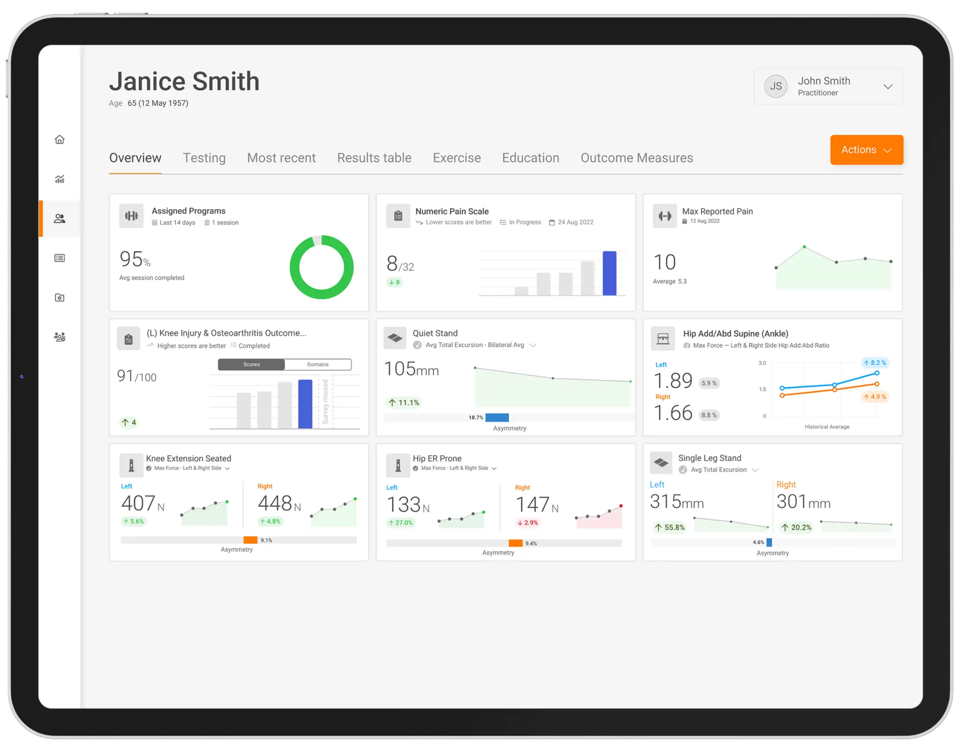Select the folder-with-gear sidebar icon

tap(60, 297)
